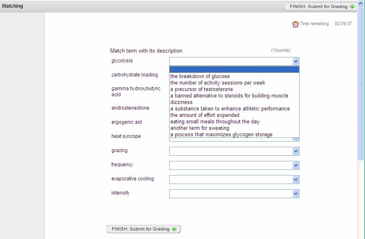Viewport: 365px width, 239px height.
Task: Expand the frequency answer dropdown
Action: [296, 165]
